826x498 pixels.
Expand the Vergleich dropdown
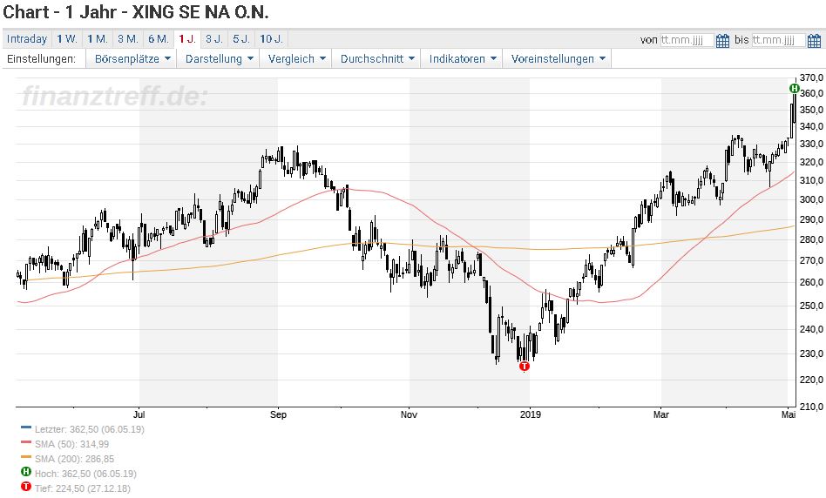pyautogui.click(x=295, y=59)
